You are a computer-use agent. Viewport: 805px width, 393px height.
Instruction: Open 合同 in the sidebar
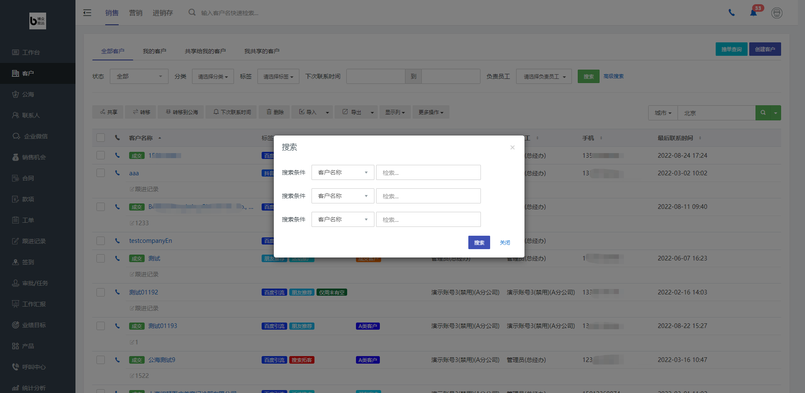click(x=38, y=178)
